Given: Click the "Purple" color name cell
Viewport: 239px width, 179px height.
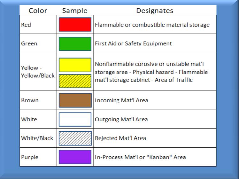Looking at the screenshot, I should (x=30, y=157).
